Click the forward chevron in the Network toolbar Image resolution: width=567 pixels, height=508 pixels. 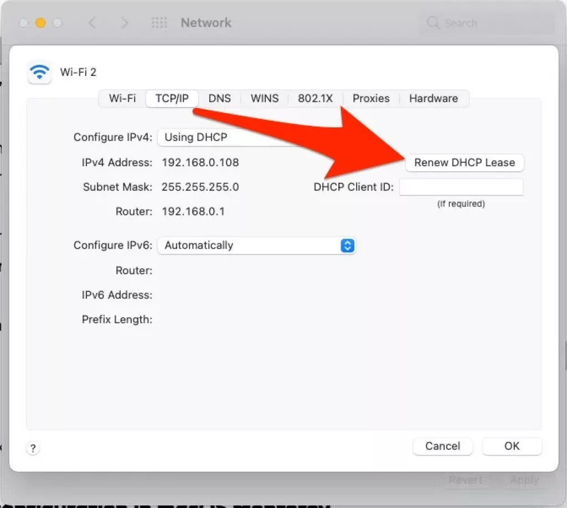pyautogui.click(x=125, y=23)
